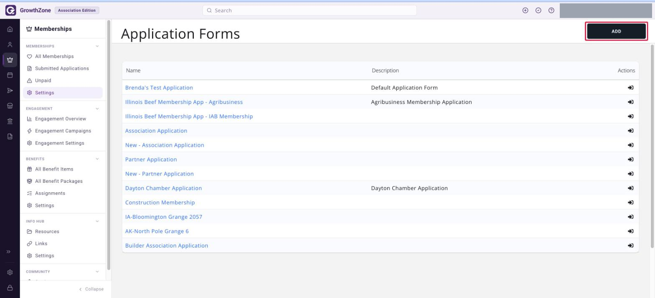Toggle the COMMUNITY section chevron
Image resolution: width=655 pixels, height=298 pixels.
click(x=97, y=272)
